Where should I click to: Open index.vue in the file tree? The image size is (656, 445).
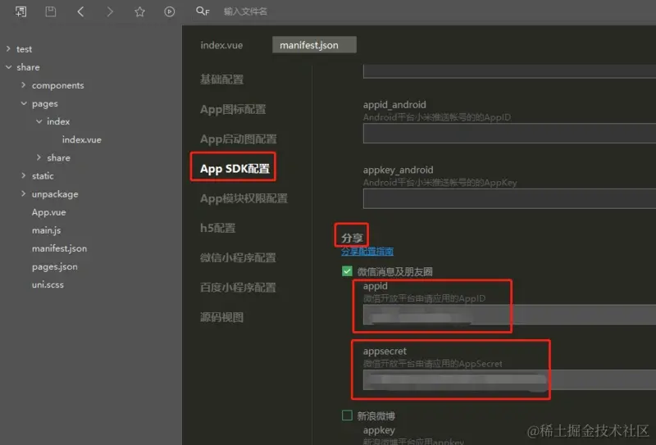tap(81, 139)
